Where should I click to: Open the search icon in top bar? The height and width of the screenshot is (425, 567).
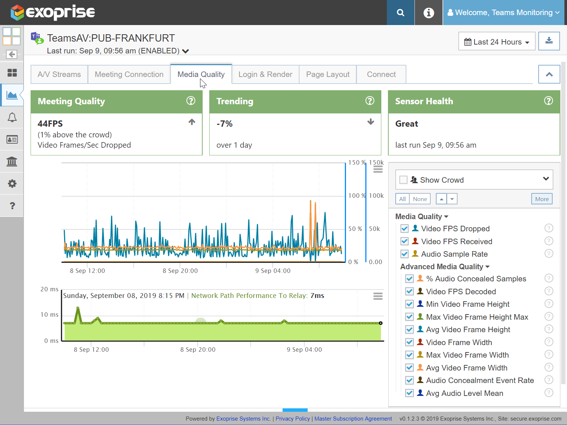point(400,13)
